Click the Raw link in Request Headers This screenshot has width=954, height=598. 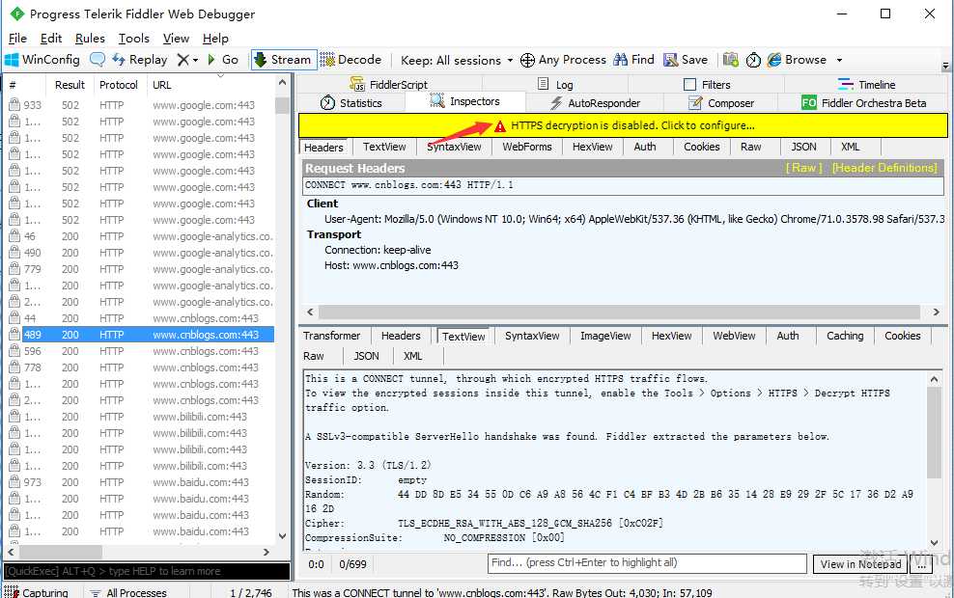tap(803, 168)
